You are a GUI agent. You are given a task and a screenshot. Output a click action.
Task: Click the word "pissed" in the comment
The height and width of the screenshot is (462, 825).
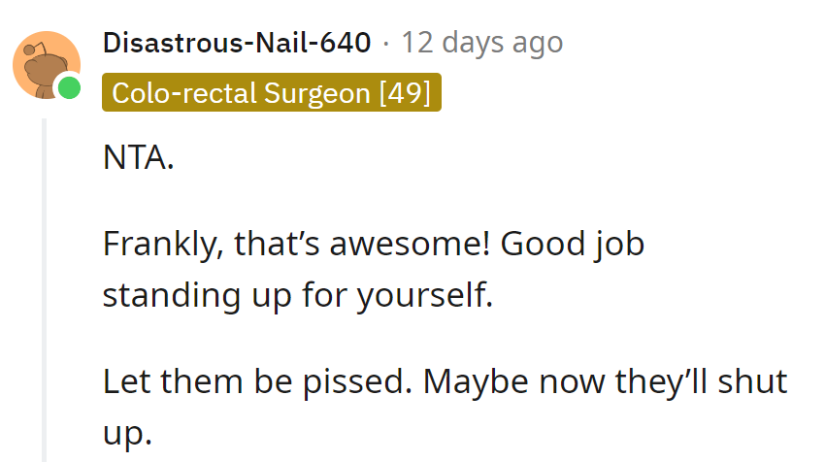[354, 380]
